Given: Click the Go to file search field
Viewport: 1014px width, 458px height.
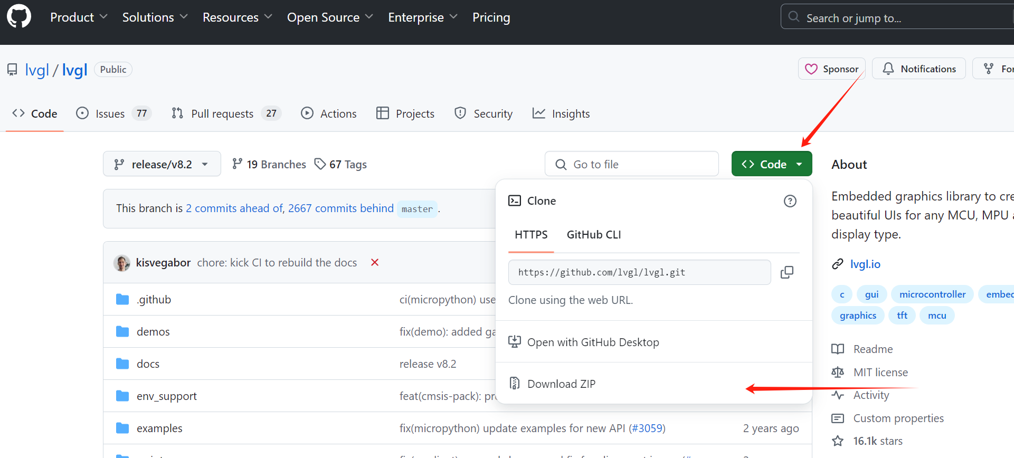Looking at the screenshot, I should pos(632,164).
